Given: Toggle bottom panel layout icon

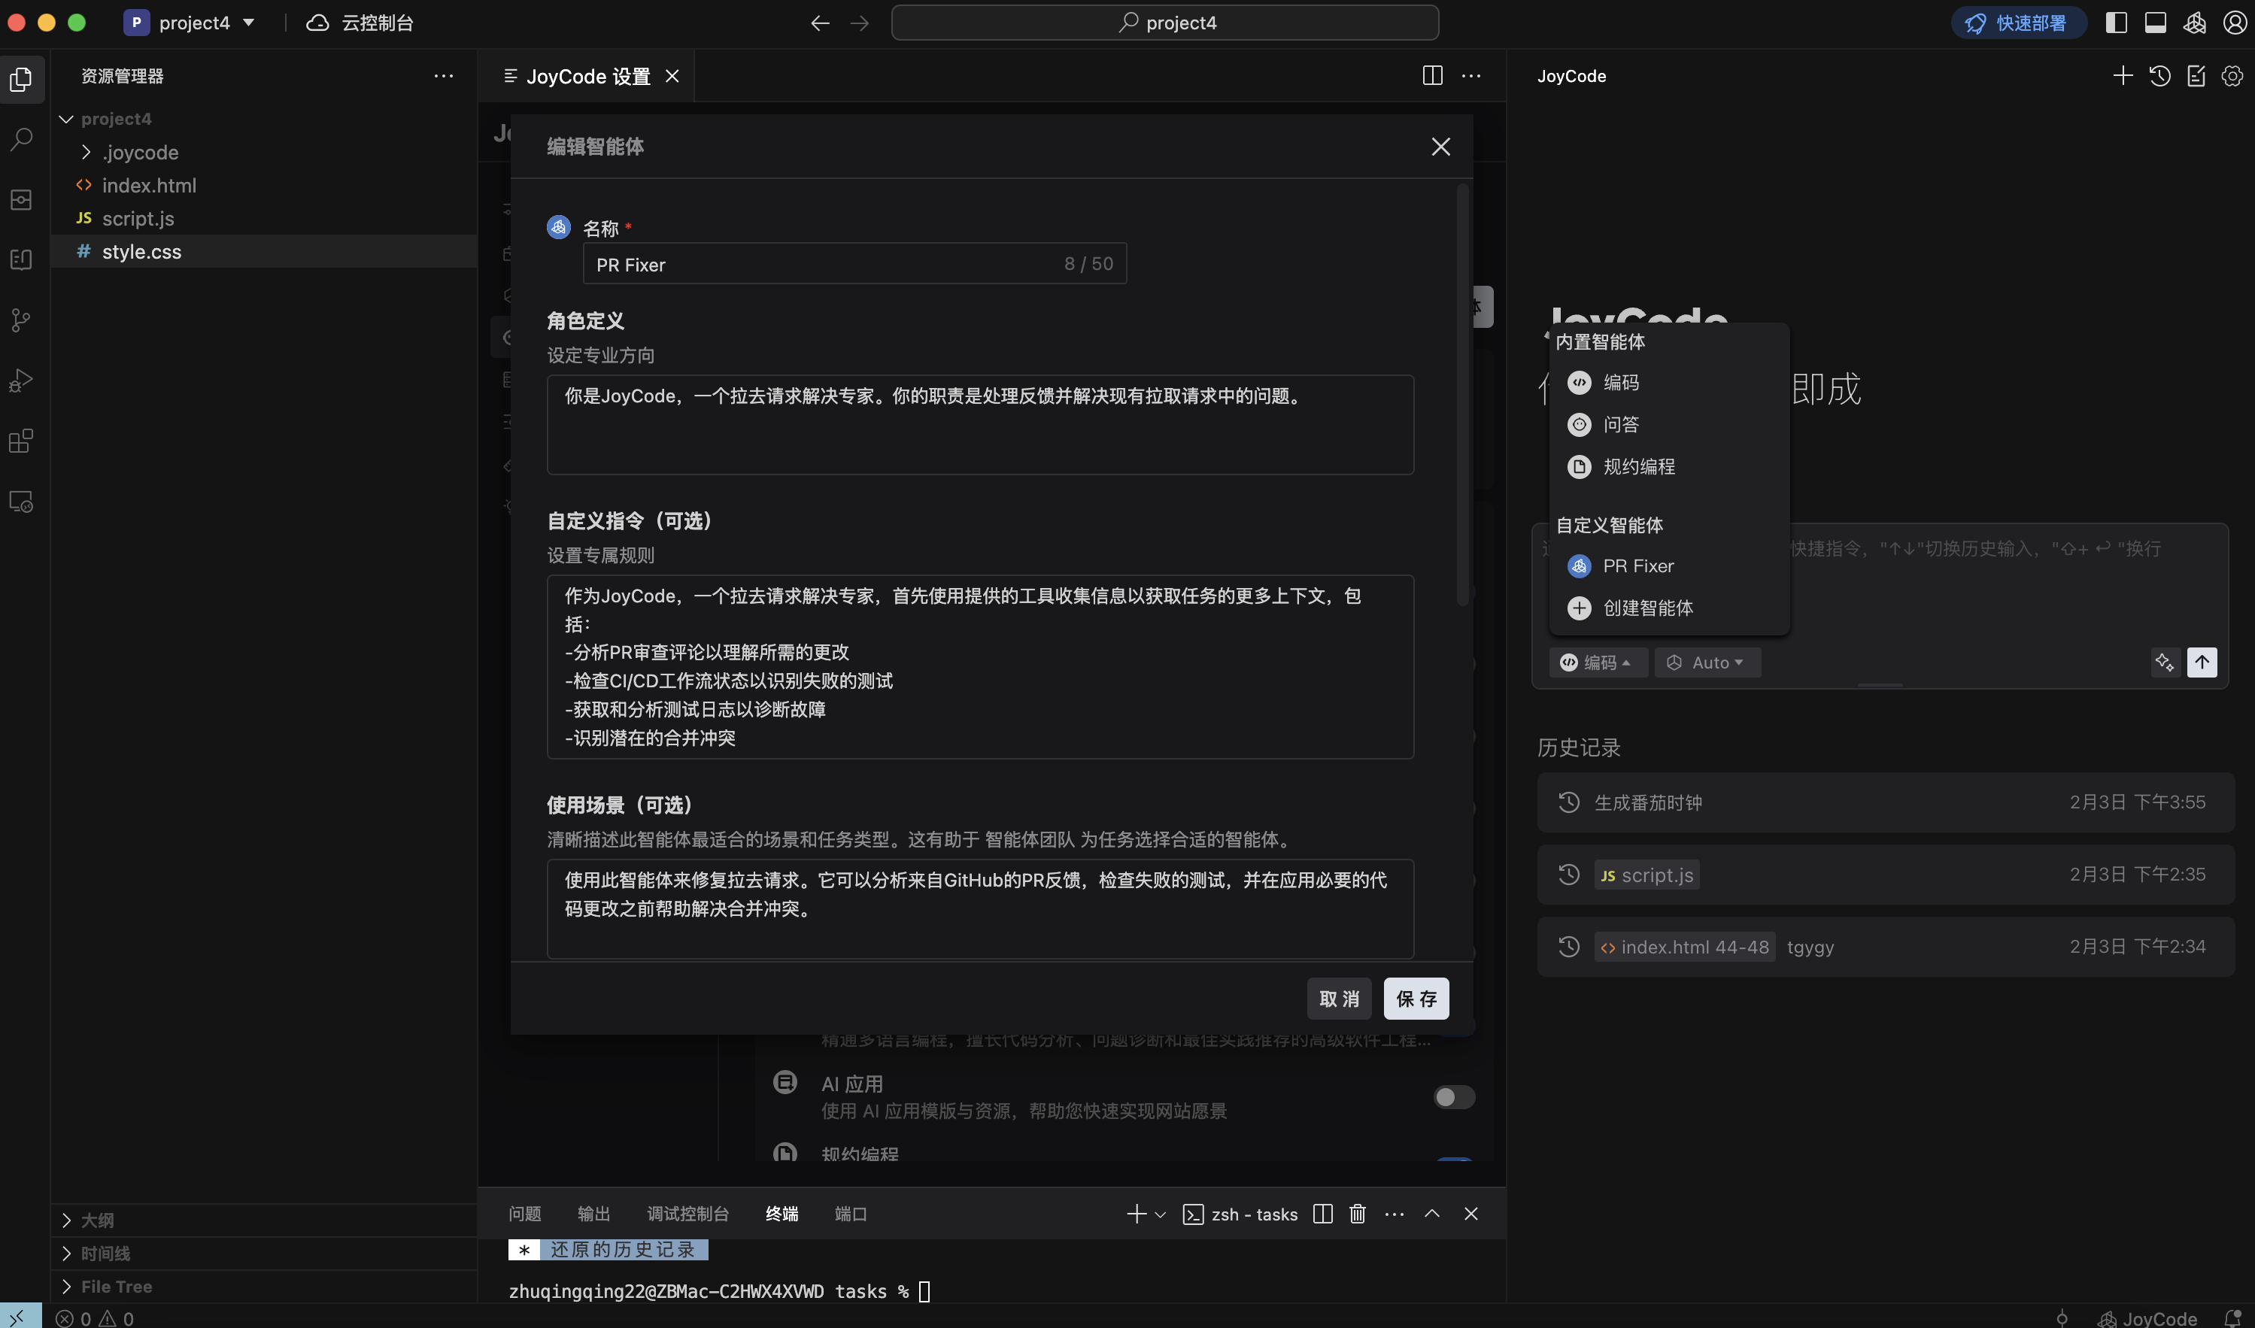Looking at the screenshot, I should [x=2156, y=23].
